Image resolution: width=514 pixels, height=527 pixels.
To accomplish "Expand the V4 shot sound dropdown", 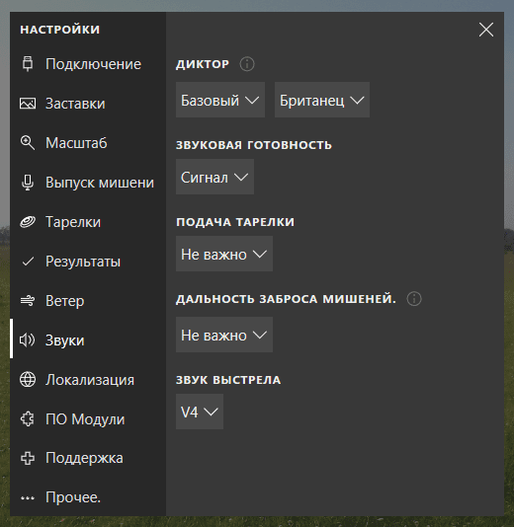I will pyautogui.click(x=200, y=412).
